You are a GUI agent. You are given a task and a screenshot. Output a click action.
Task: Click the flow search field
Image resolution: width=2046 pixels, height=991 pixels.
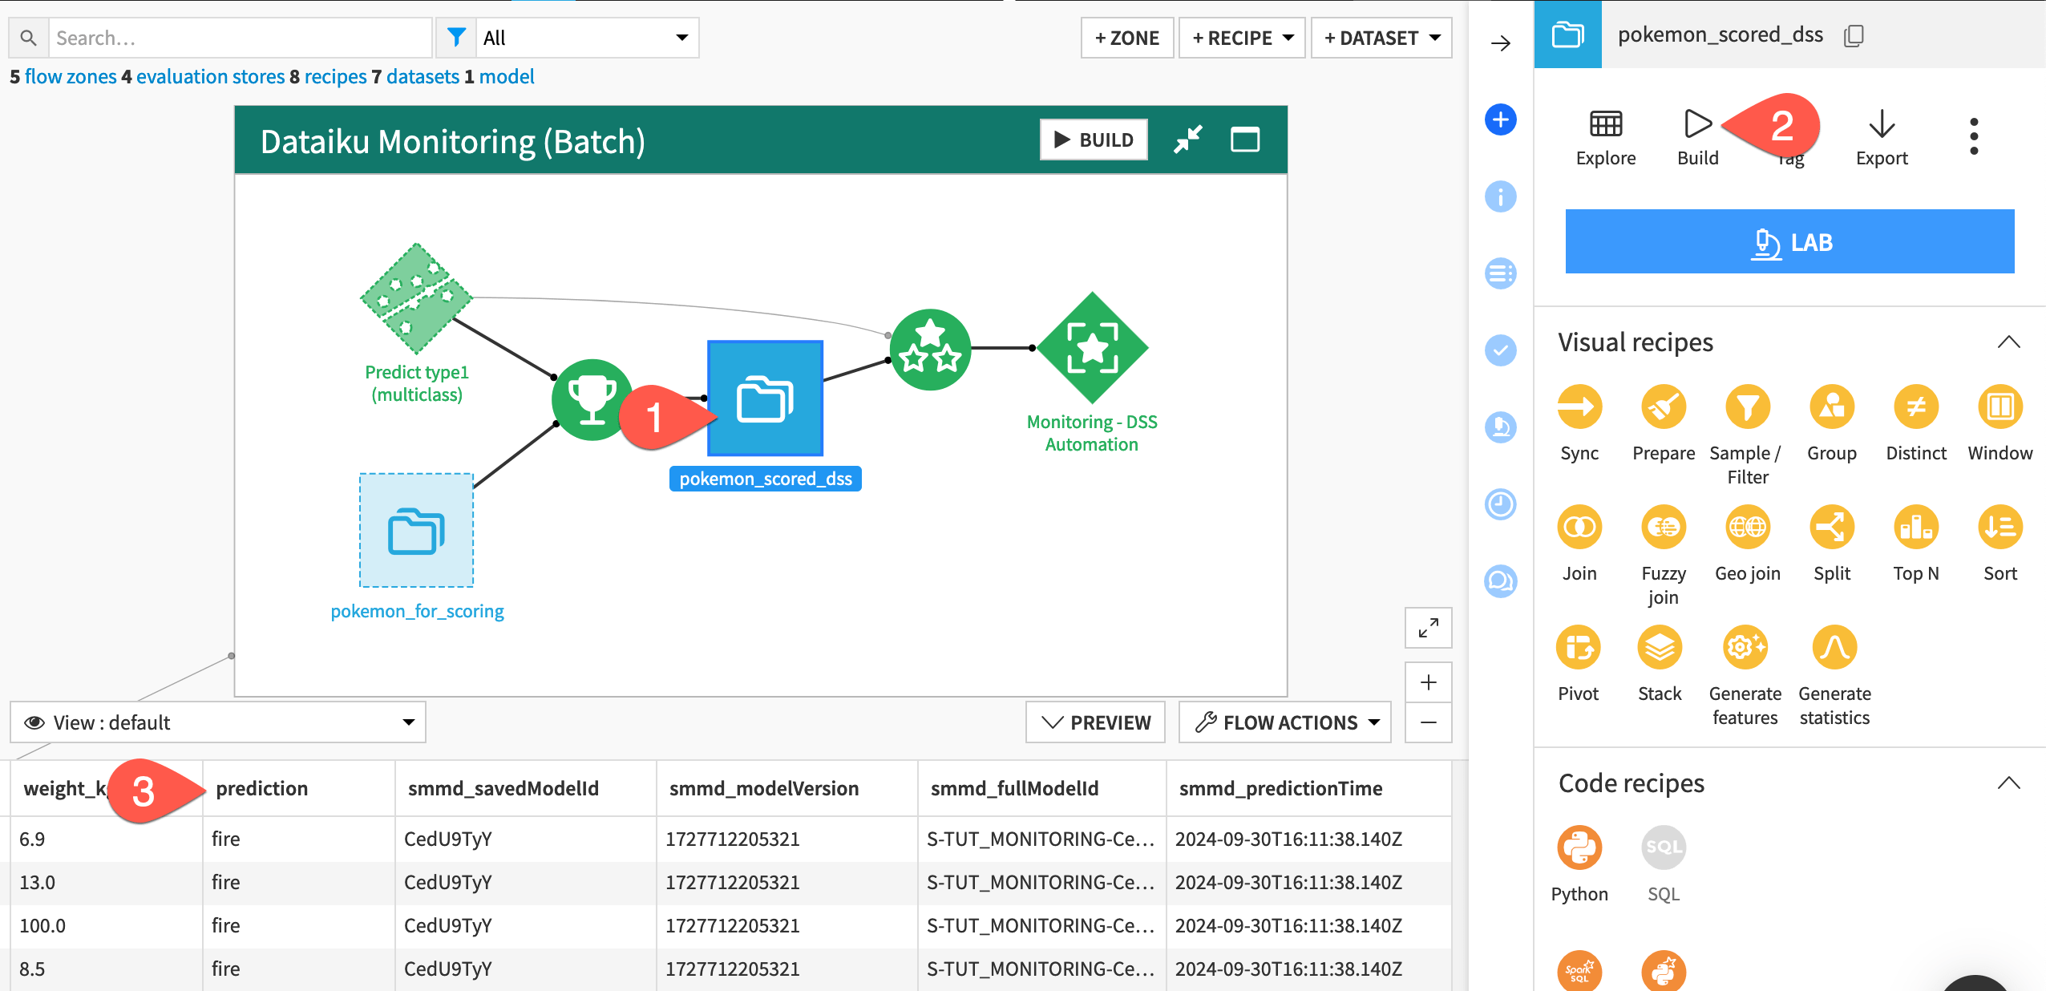pyautogui.click(x=239, y=38)
